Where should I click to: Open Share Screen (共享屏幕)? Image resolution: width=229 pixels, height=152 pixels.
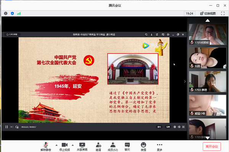(x=82, y=146)
